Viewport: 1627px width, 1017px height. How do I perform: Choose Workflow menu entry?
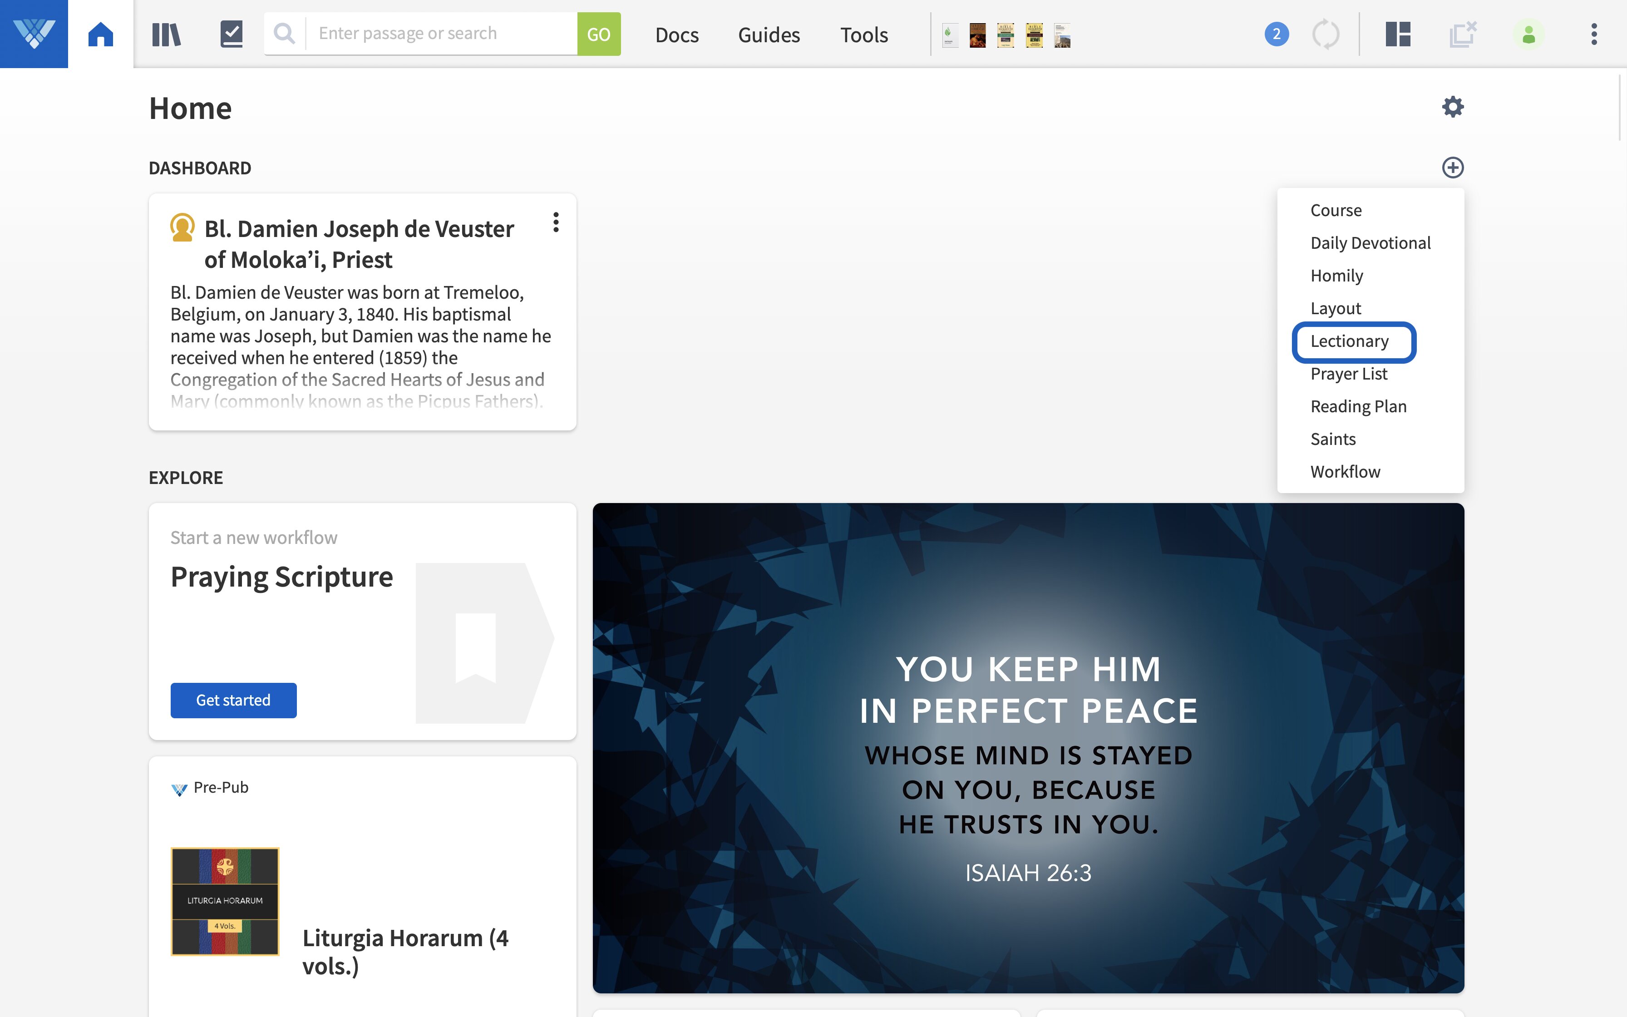[x=1345, y=472]
